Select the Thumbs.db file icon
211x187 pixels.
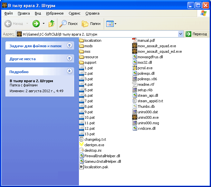pyautogui.click(x=135, y=106)
